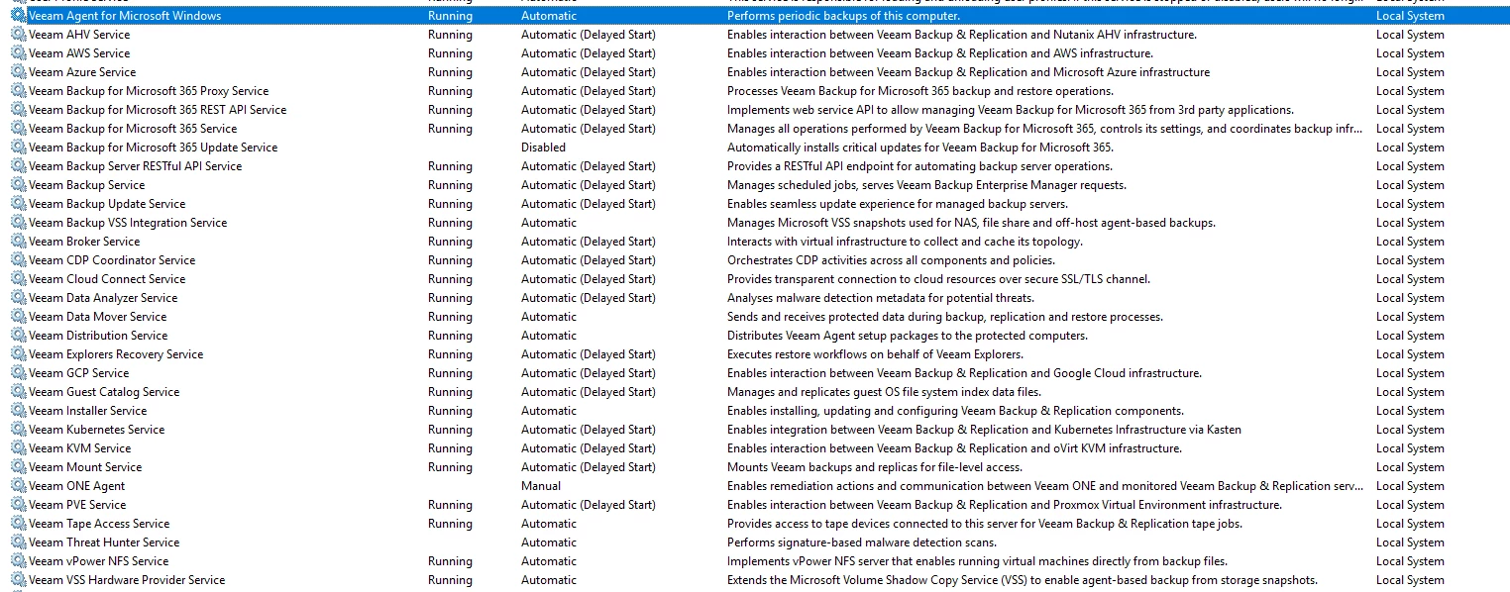Screen dimensions: 1510x592
Task: Click Local System for Veeam Agent for Microsoft Windows
Action: [1410, 16]
